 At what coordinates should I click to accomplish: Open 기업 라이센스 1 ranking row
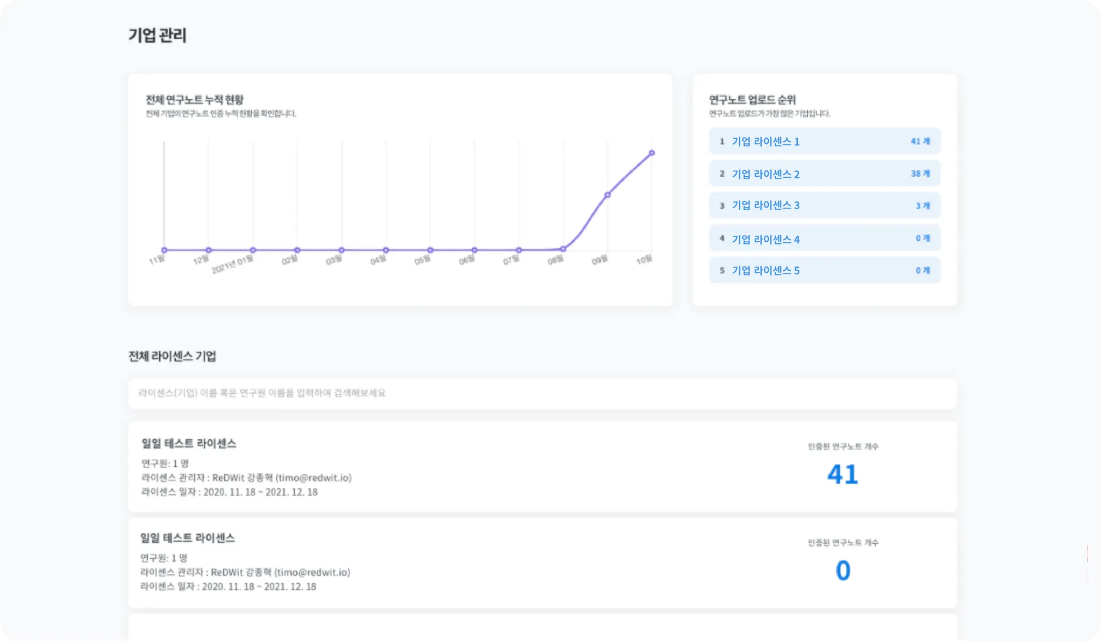pos(824,141)
